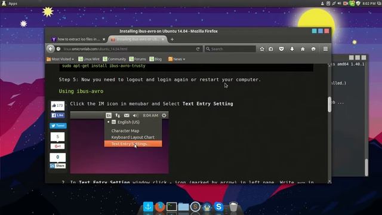Click the red camera recorder tray icon
382x215 pixels.
pyautogui.click(x=346, y=4)
